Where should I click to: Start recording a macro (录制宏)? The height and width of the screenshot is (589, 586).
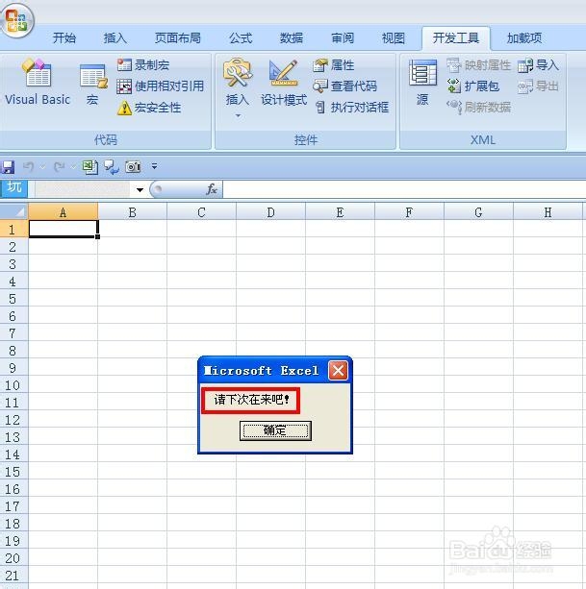point(143,65)
